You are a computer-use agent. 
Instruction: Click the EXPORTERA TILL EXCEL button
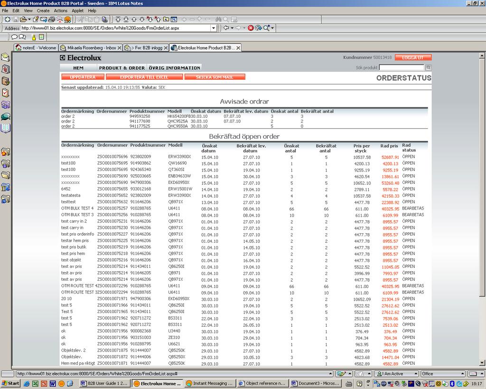(x=144, y=77)
